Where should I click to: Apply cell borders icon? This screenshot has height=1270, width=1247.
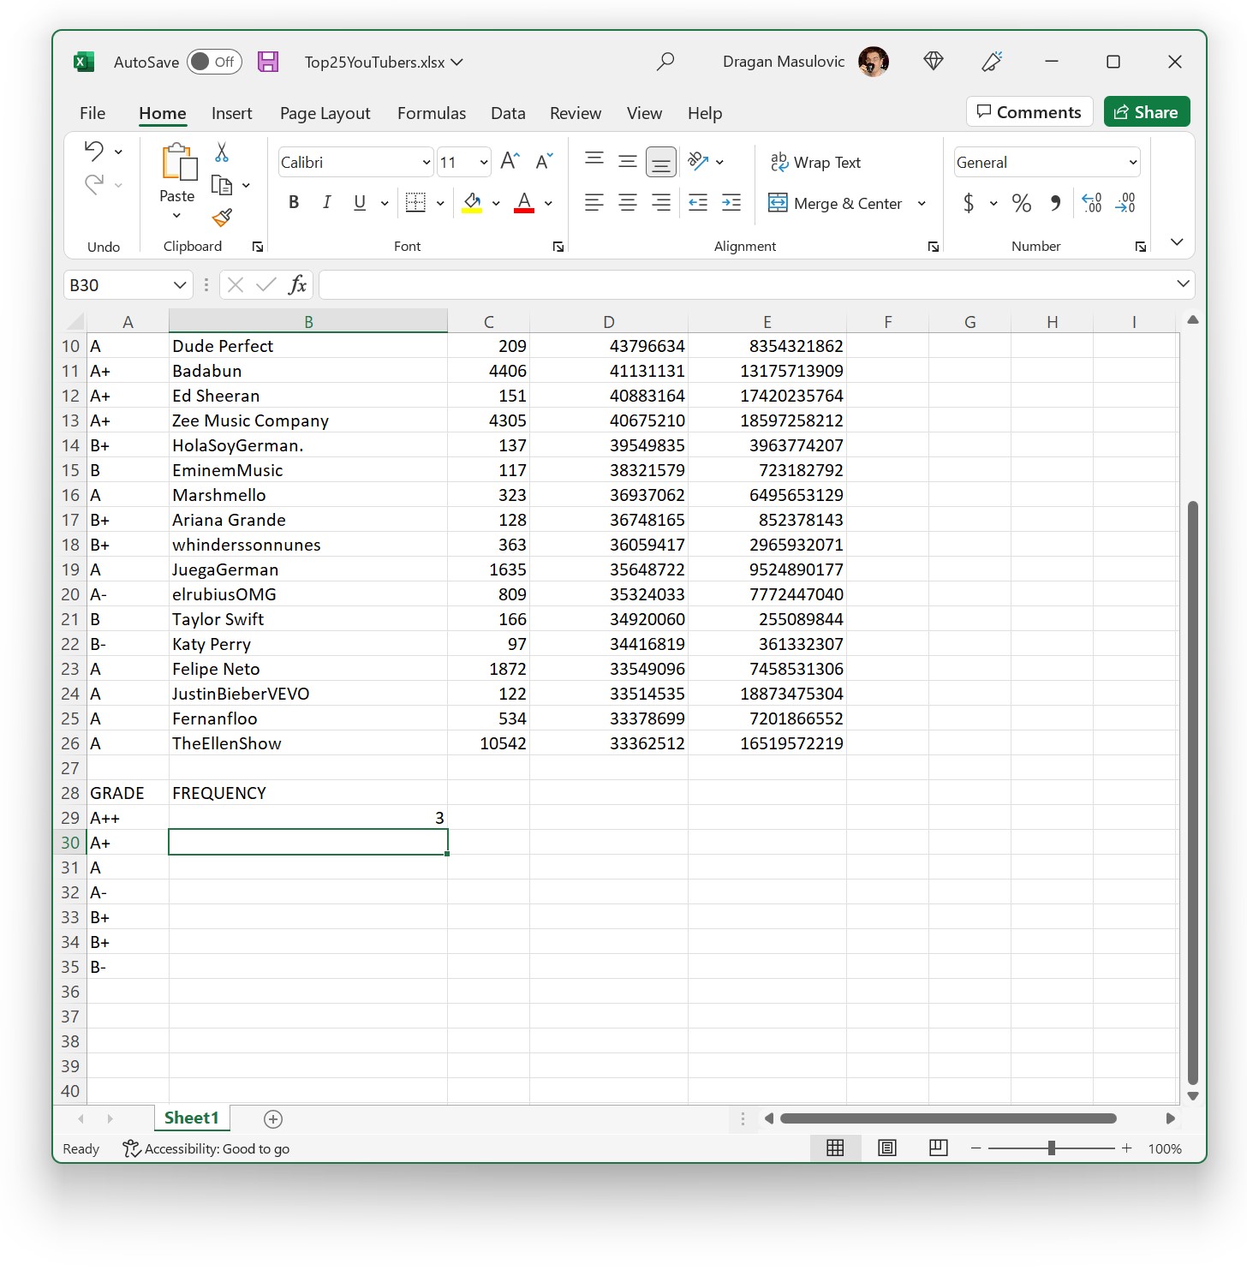415,202
